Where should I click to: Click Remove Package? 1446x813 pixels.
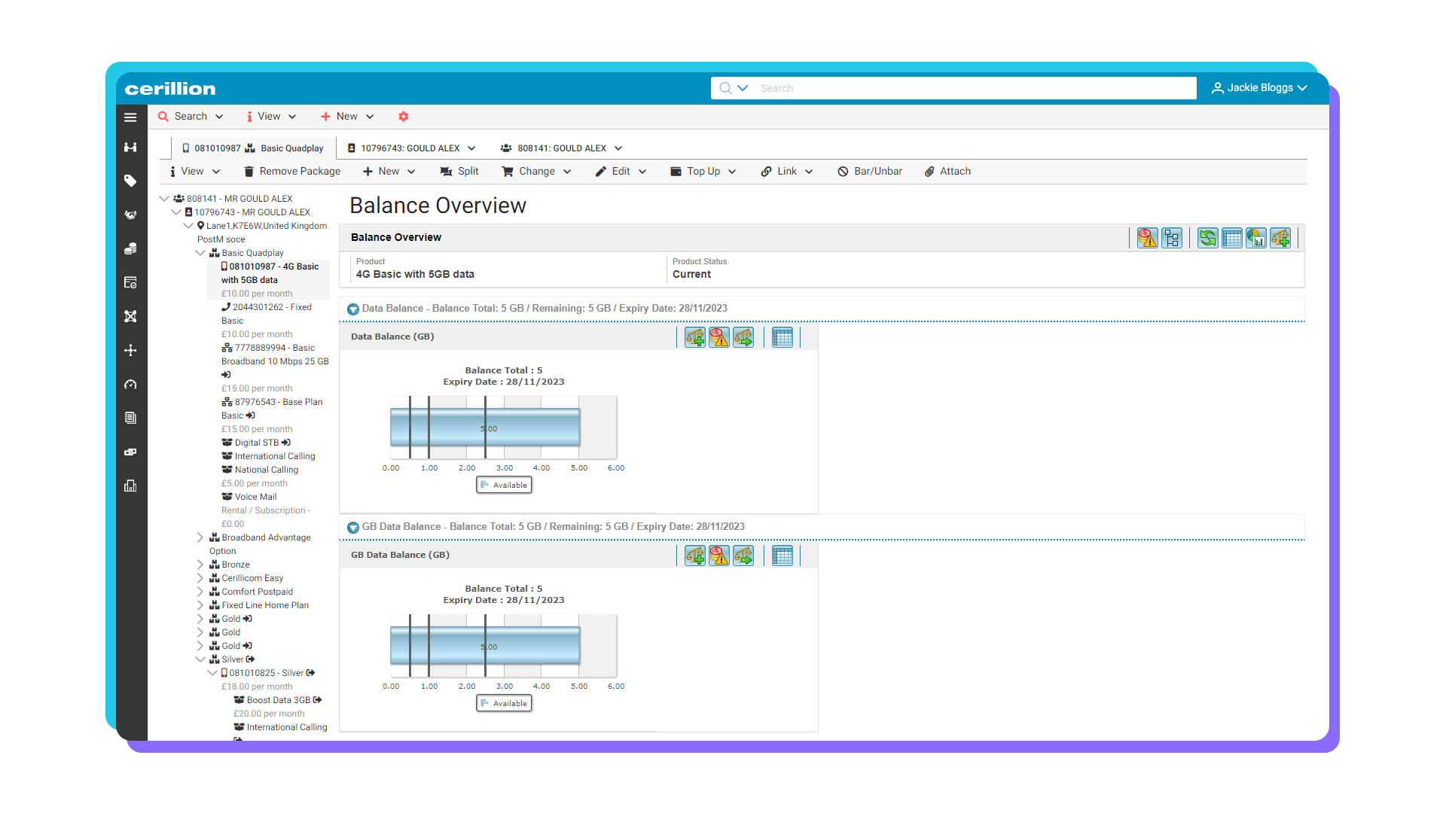(291, 171)
